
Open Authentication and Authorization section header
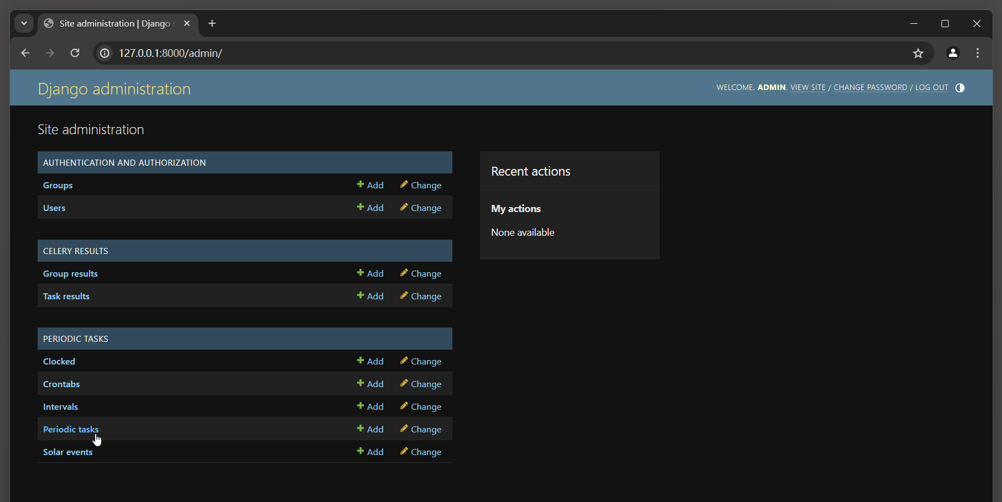tap(124, 162)
